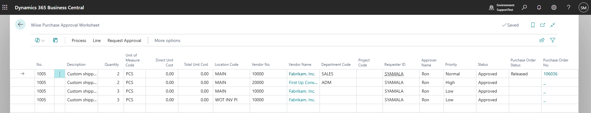Open row options for the first line
This screenshot has width=591, height=113.
click(x=60, y=74)
